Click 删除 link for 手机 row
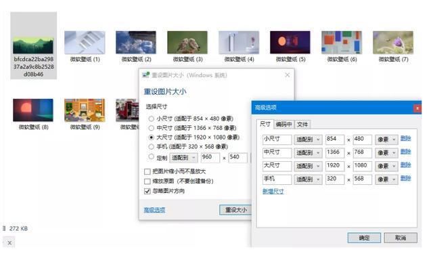This screenshot has width=433, height=260. 405,178
